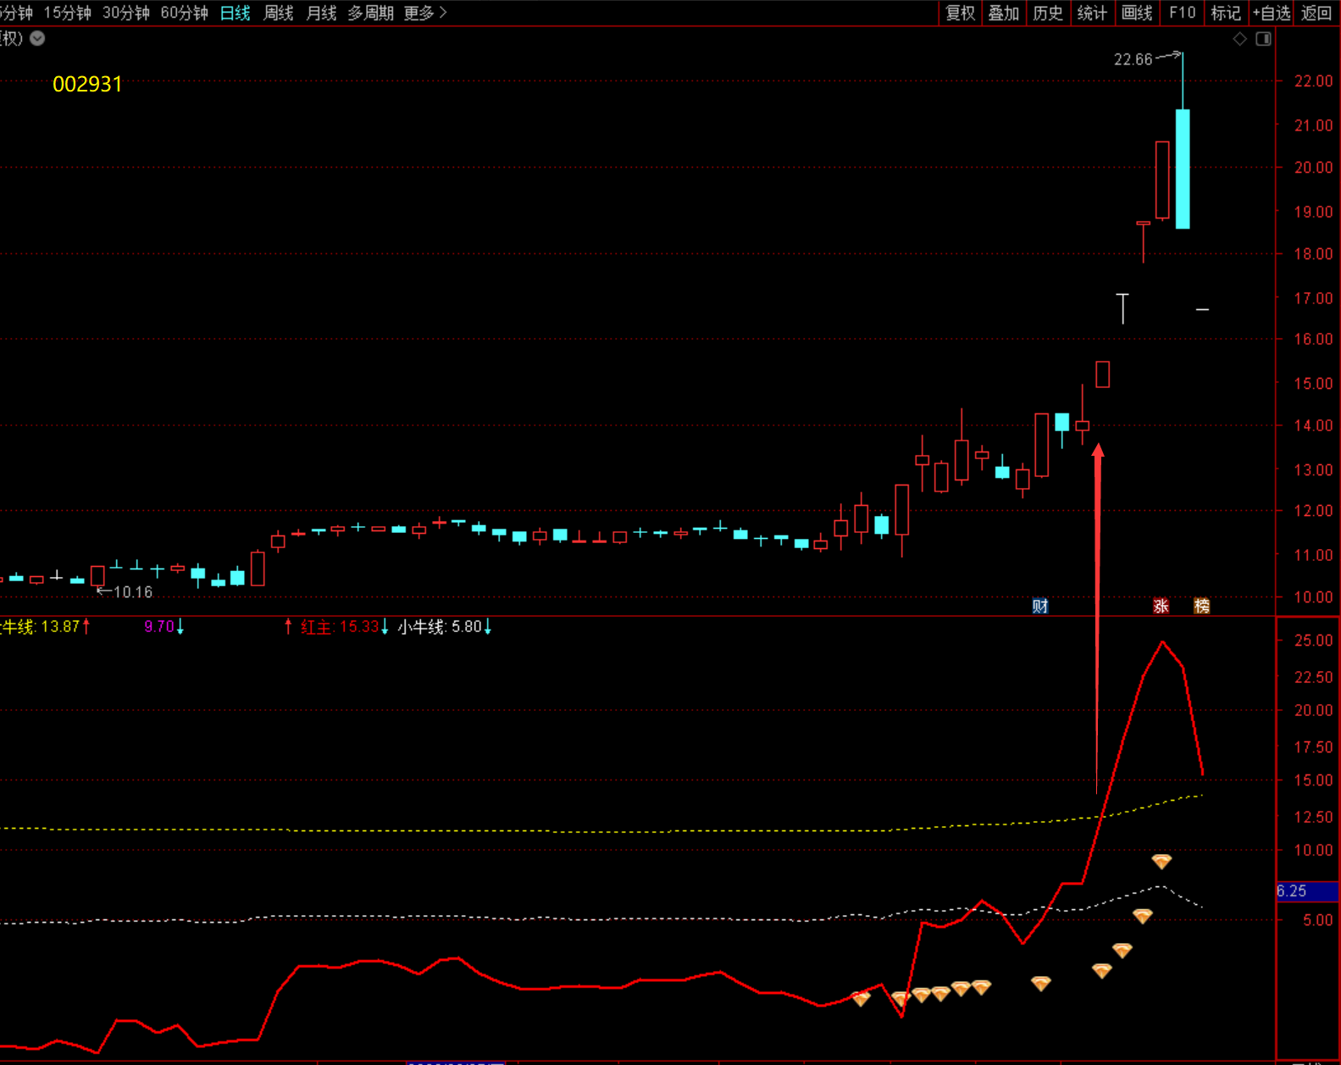Click the 涨 limit-up marker on chart

(x=1161, y=606)
